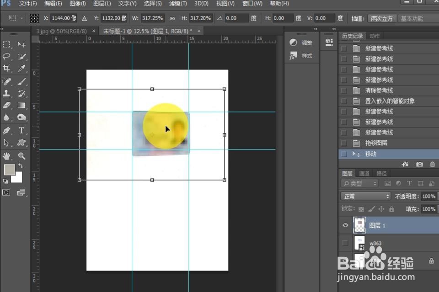Create a new history snapshot
This screenshot has height=292, width=439.
click(419, 165)
